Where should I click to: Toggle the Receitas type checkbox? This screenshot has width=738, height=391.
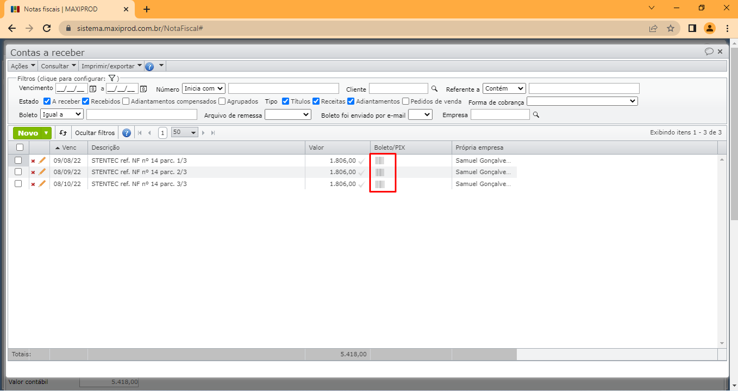(316, 101)
